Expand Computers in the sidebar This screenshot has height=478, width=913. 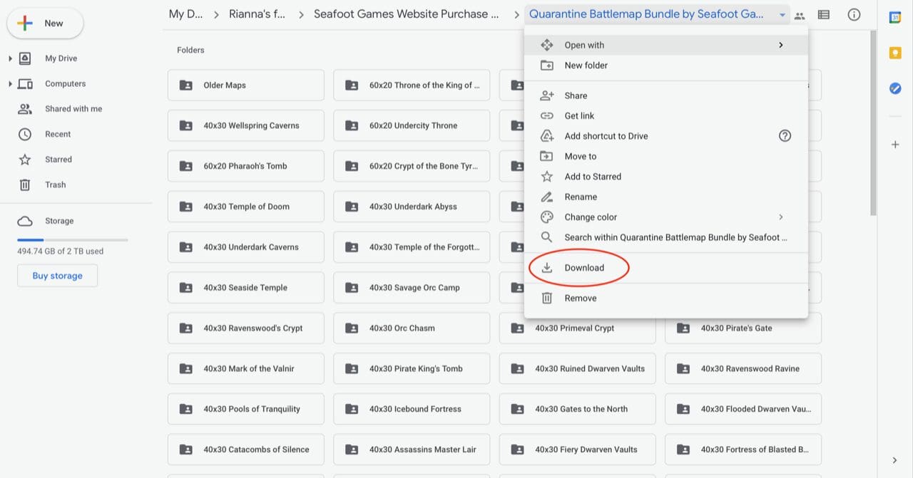pos(9,83)
